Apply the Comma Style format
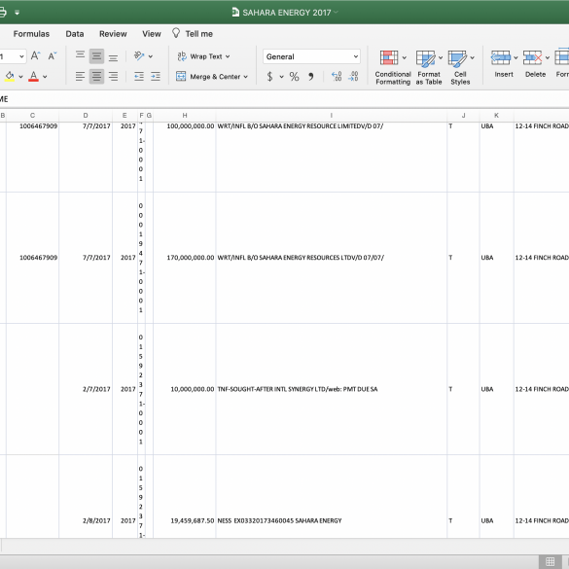This screenshot has width=569, height=569. coord(311,77)
